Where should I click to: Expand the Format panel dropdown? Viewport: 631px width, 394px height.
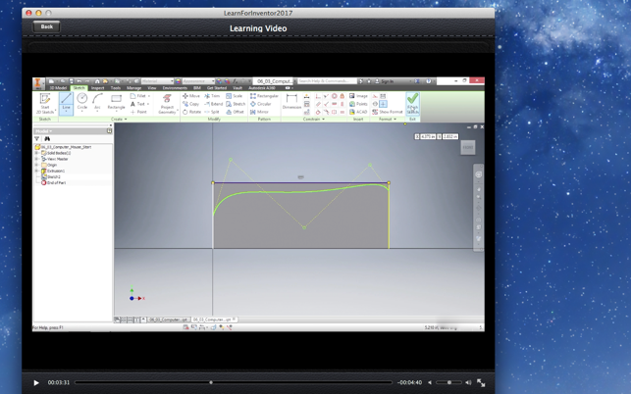[387, 120]
